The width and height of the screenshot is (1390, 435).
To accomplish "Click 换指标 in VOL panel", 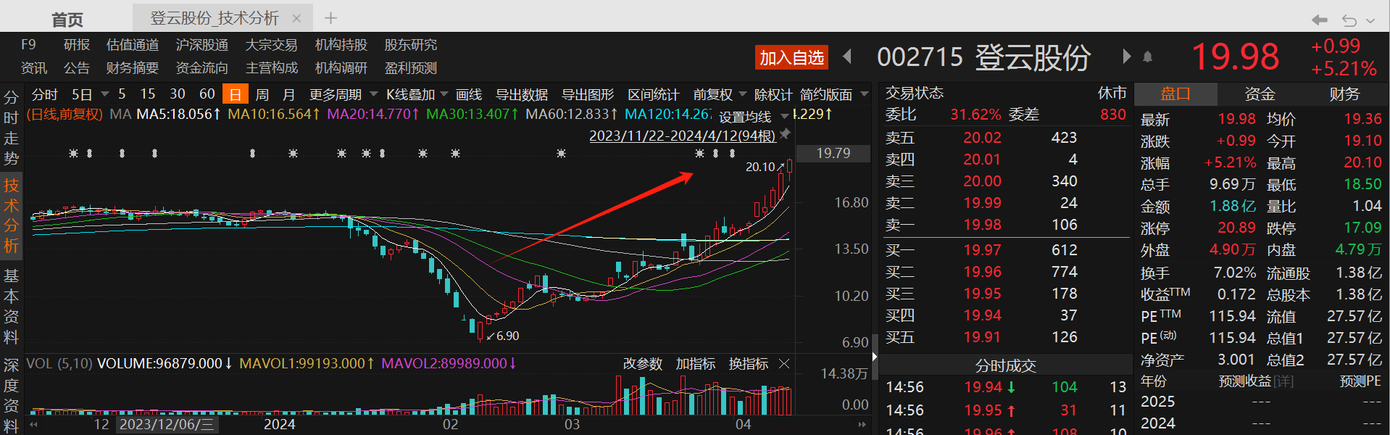I will coord(749,364).
